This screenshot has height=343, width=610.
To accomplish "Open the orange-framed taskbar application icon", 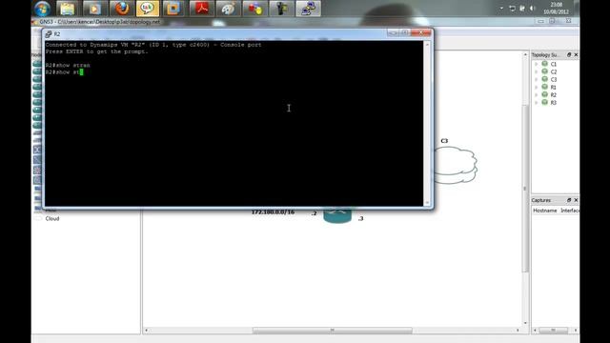I will coord(173,9).
